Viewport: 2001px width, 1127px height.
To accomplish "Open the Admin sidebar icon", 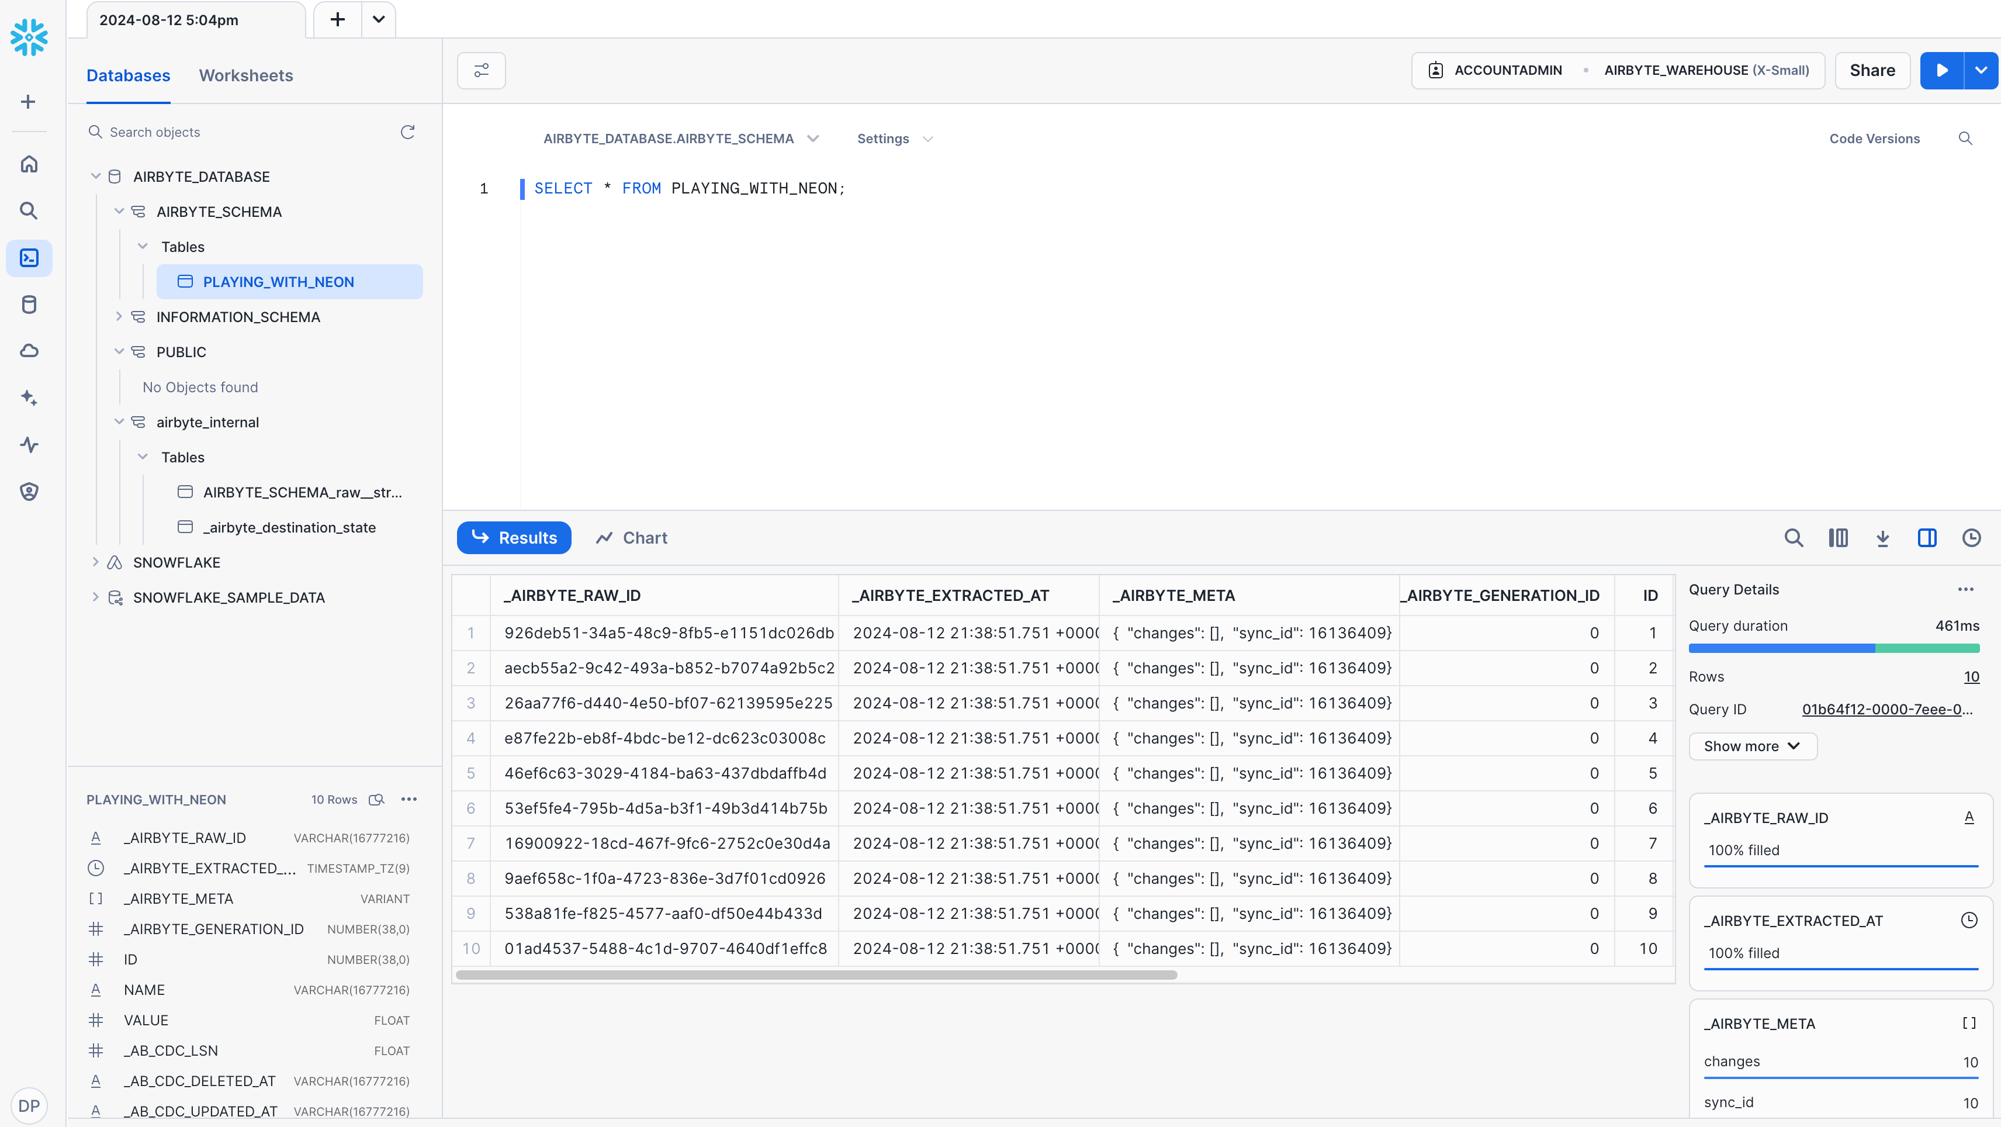I will [29, 491].
